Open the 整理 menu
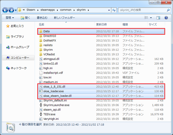173x135 pixels. 10,18
